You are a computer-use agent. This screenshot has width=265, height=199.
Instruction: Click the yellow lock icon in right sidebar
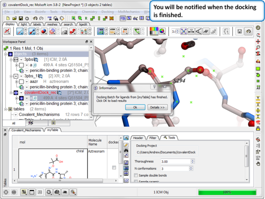point(258,128)
